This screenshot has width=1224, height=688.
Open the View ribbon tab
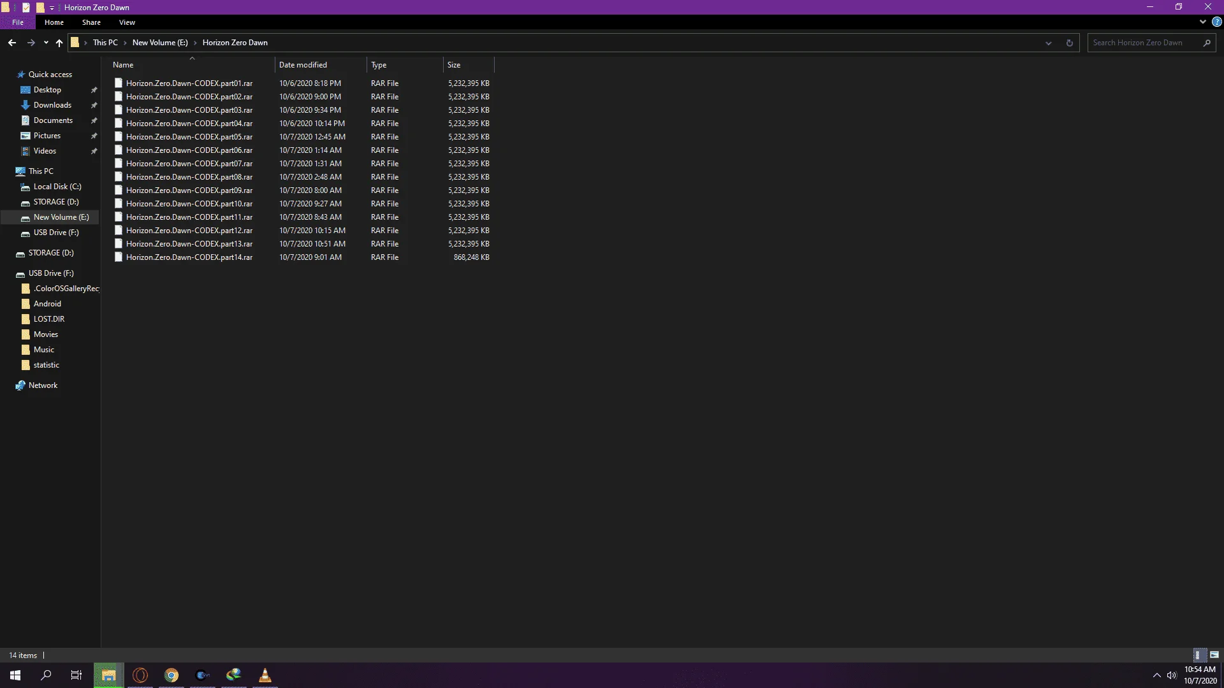127,22
